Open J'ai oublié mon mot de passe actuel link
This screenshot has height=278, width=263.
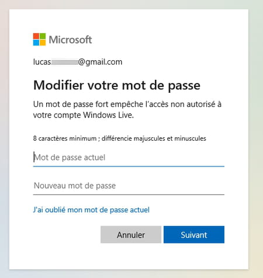click(x=91, y=210)
